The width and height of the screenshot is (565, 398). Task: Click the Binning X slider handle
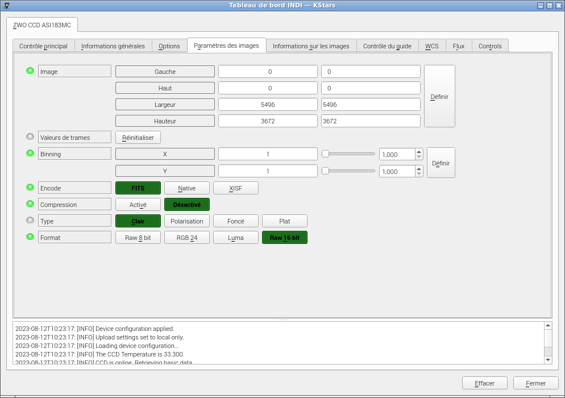point(325,154)
